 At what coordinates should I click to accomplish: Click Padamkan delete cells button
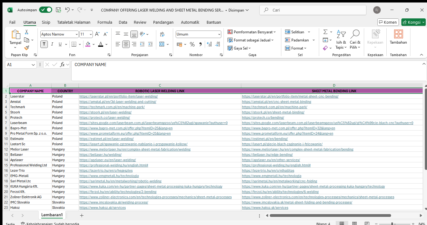pyautogui.click(x=297, y=40)
